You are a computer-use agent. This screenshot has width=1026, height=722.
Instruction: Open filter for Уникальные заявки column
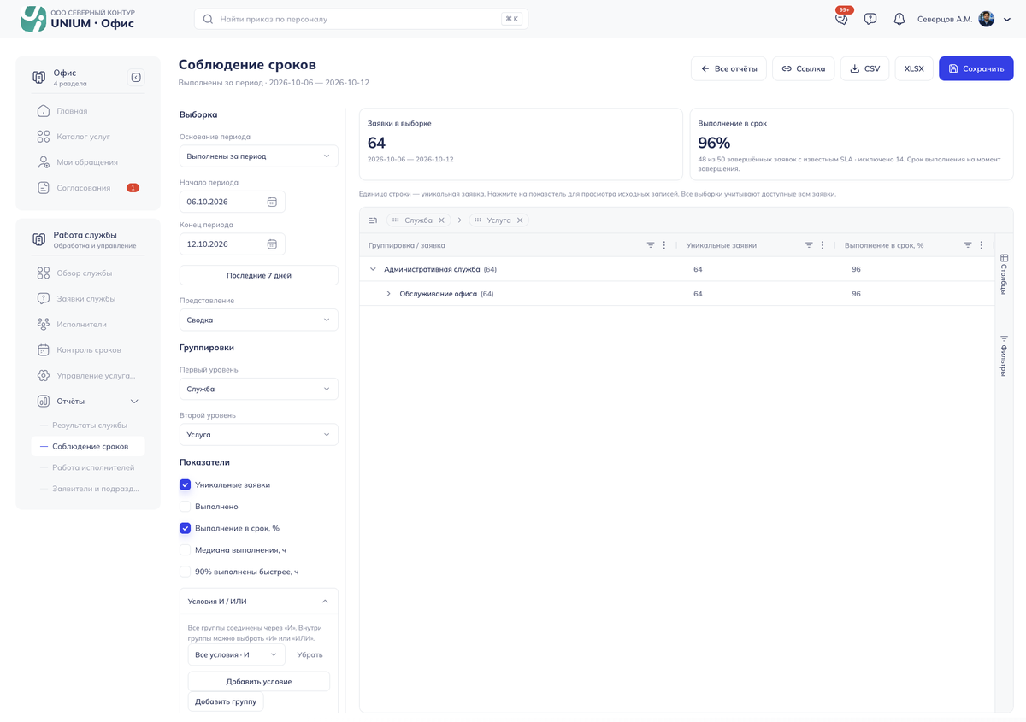pyautogui.click(x=809, y=245)
